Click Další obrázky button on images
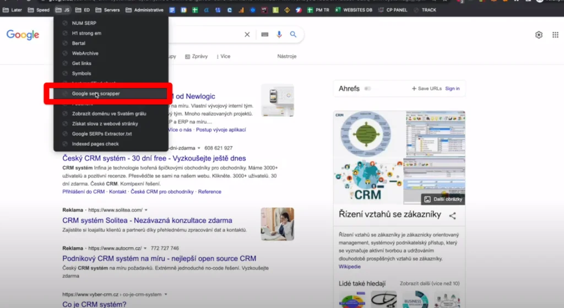The image size is (564, 308). (x=443, y=199)
